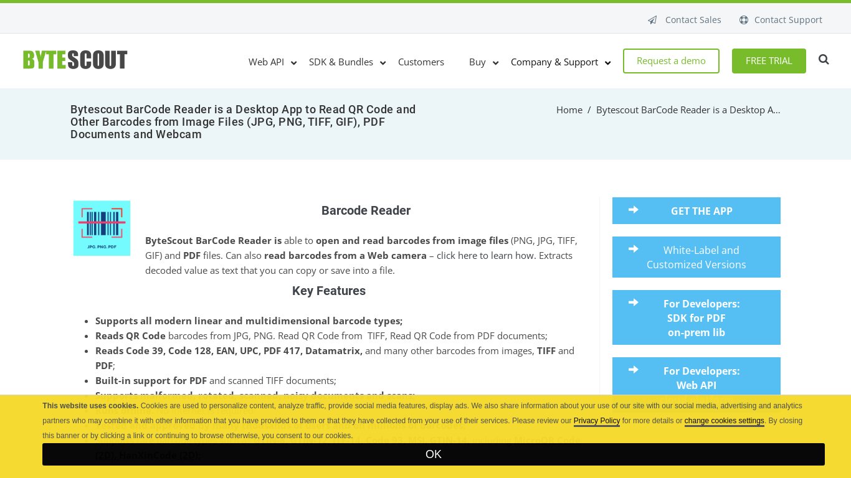Open White-Label and Customized Versions
The width and height of the screenshot is (851, 478).
coord(696,257)
